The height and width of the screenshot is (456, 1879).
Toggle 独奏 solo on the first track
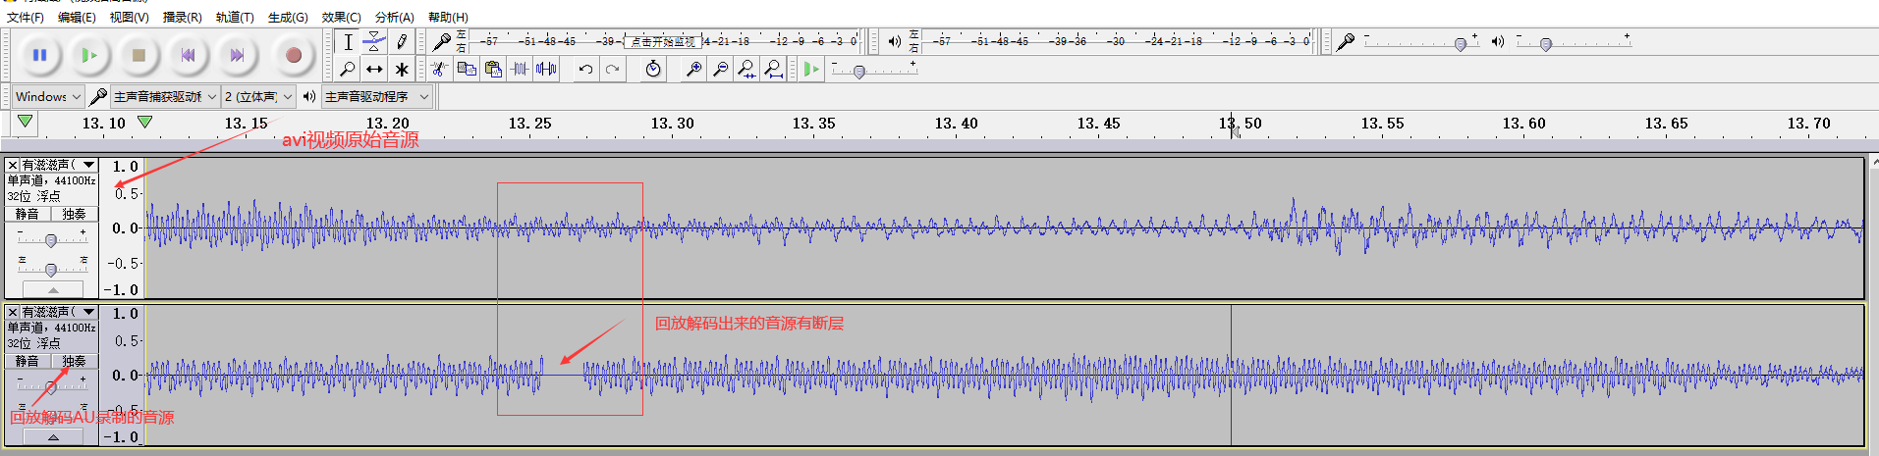75,214
